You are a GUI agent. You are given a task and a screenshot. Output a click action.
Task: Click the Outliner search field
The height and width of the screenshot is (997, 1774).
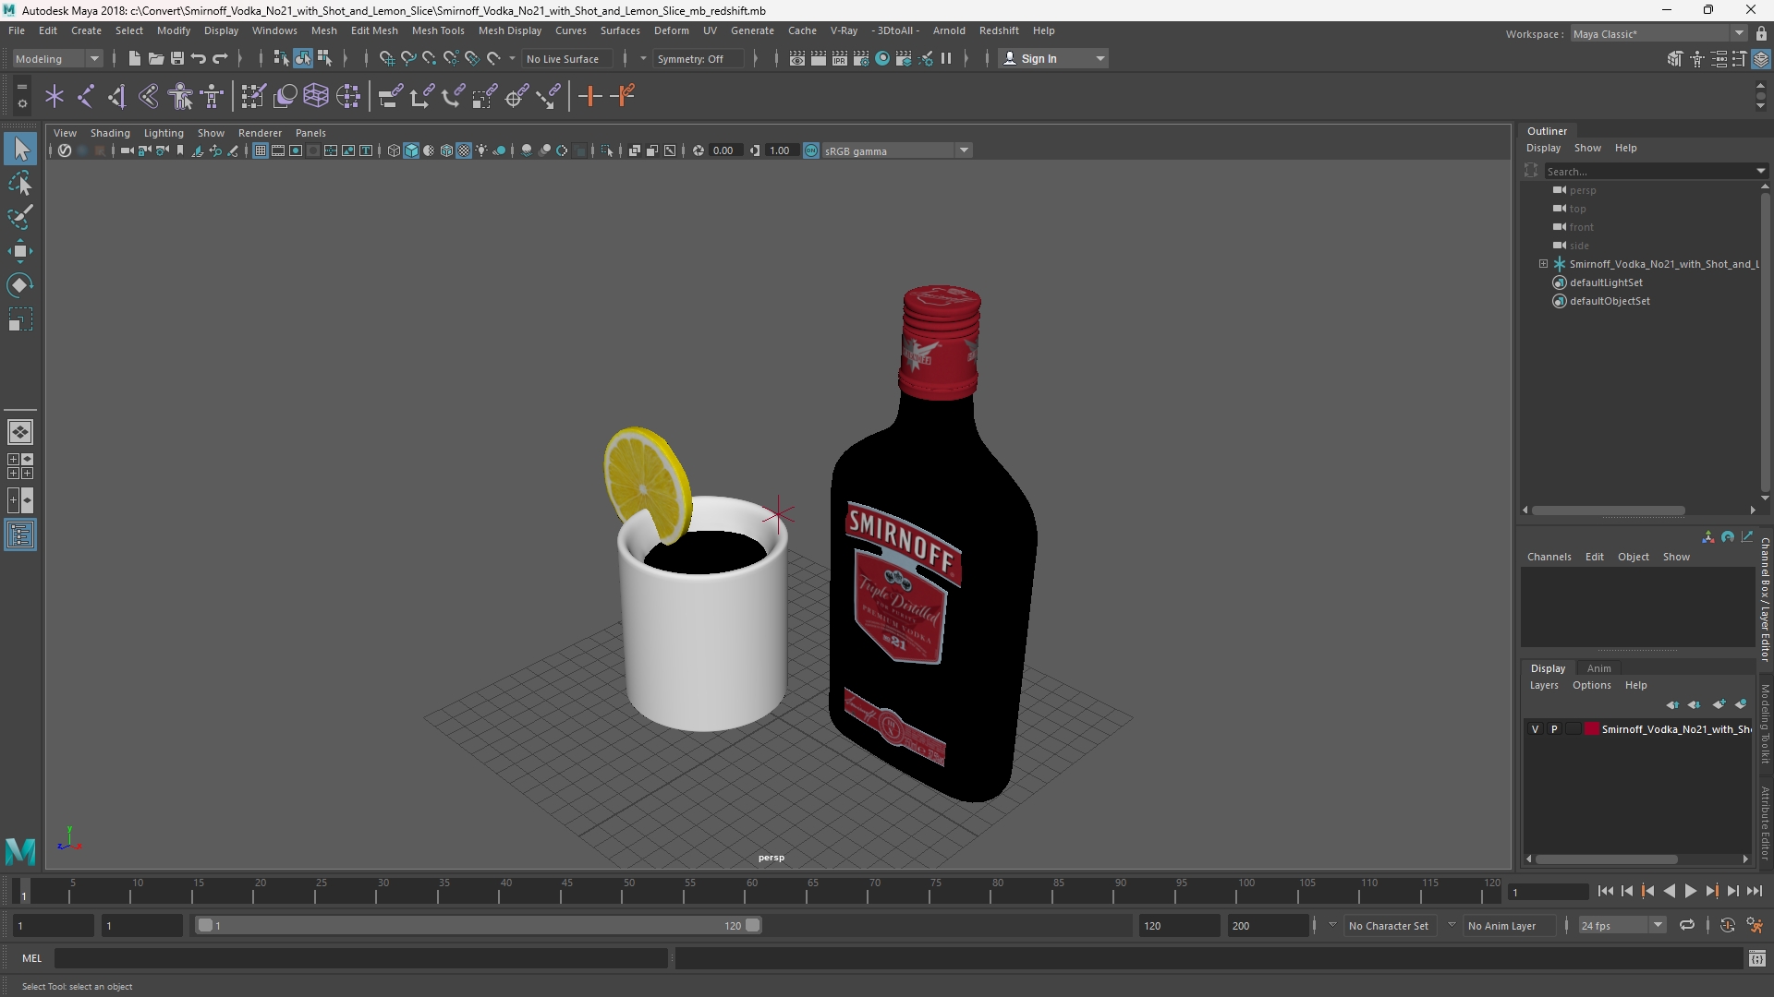coord(1648,171)
